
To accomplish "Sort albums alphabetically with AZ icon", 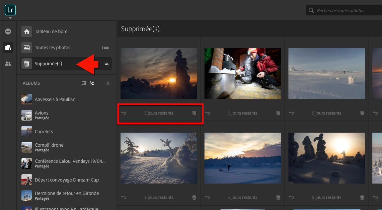I will (x=92, y=83).
